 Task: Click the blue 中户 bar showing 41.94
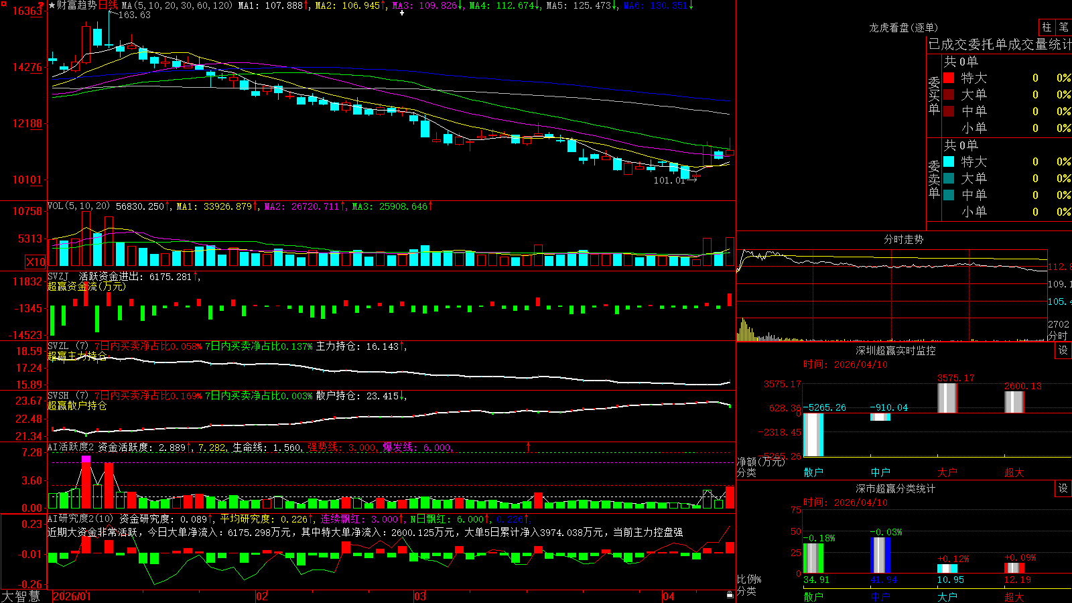(x=880, y=555)
